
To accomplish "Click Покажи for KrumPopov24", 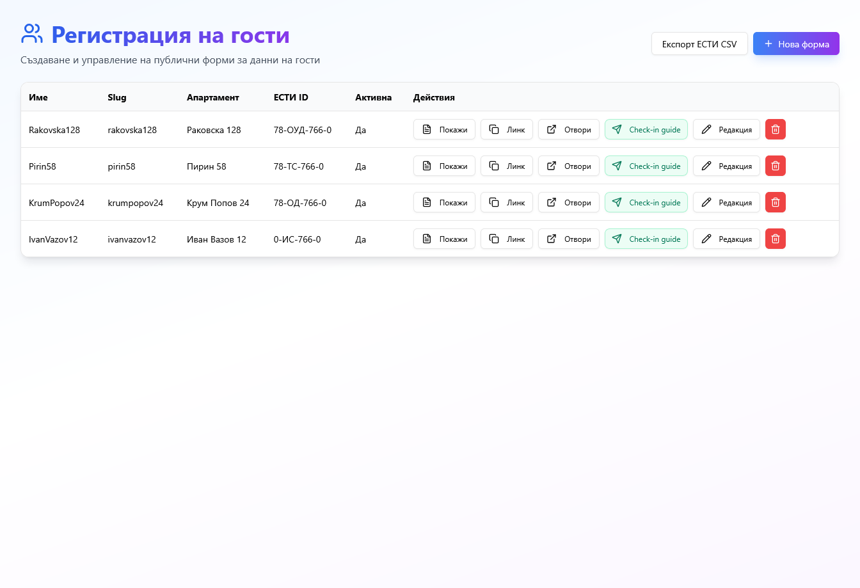I will 444,202.
